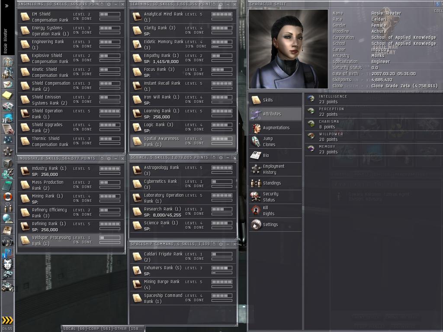This screenshot has width=443, height=332.
Task: Select the Cybernetics skill row
Action: [183, 184]
